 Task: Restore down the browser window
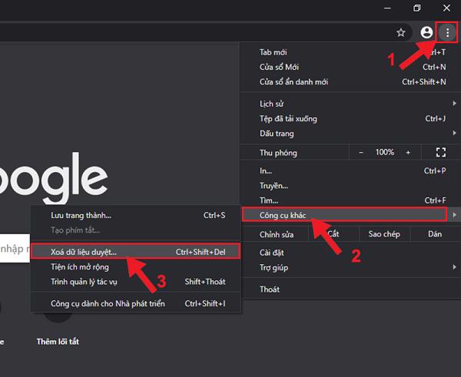click(417, 8)
